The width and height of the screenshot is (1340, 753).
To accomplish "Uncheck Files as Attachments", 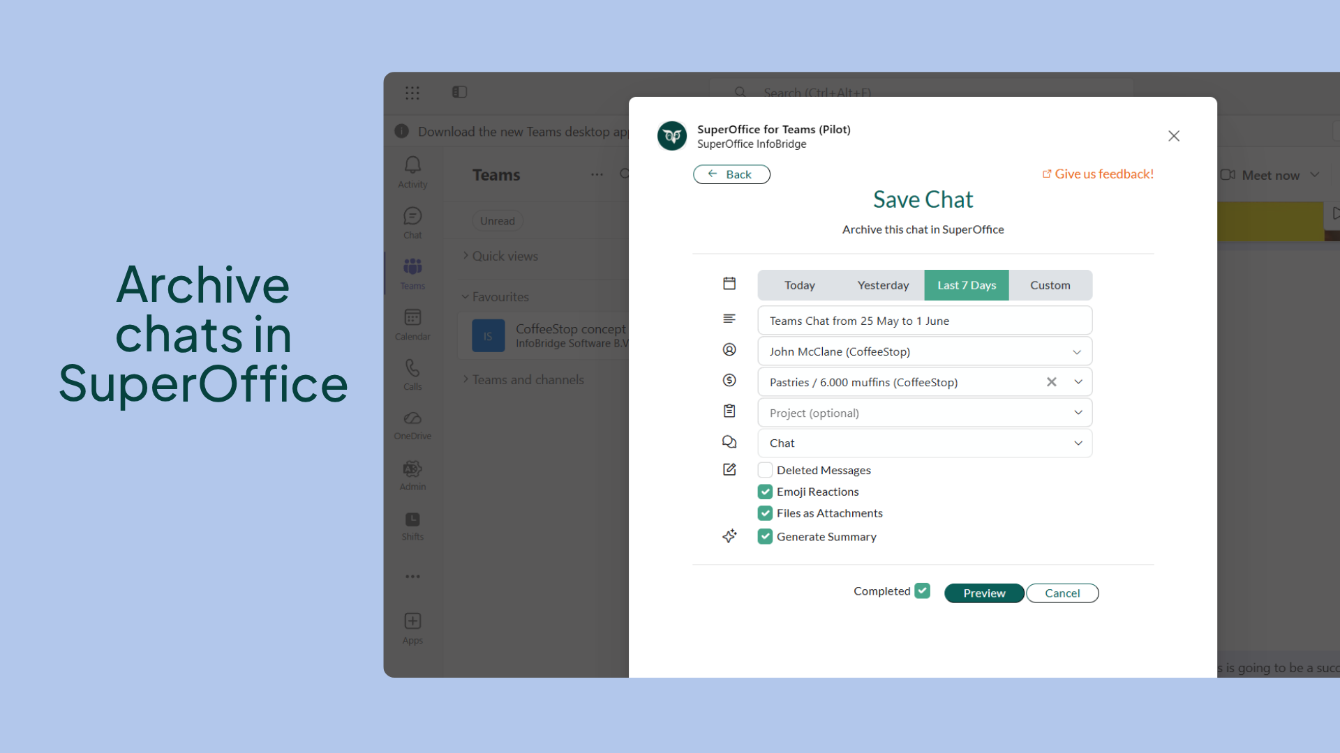I will tap(765, 513).
